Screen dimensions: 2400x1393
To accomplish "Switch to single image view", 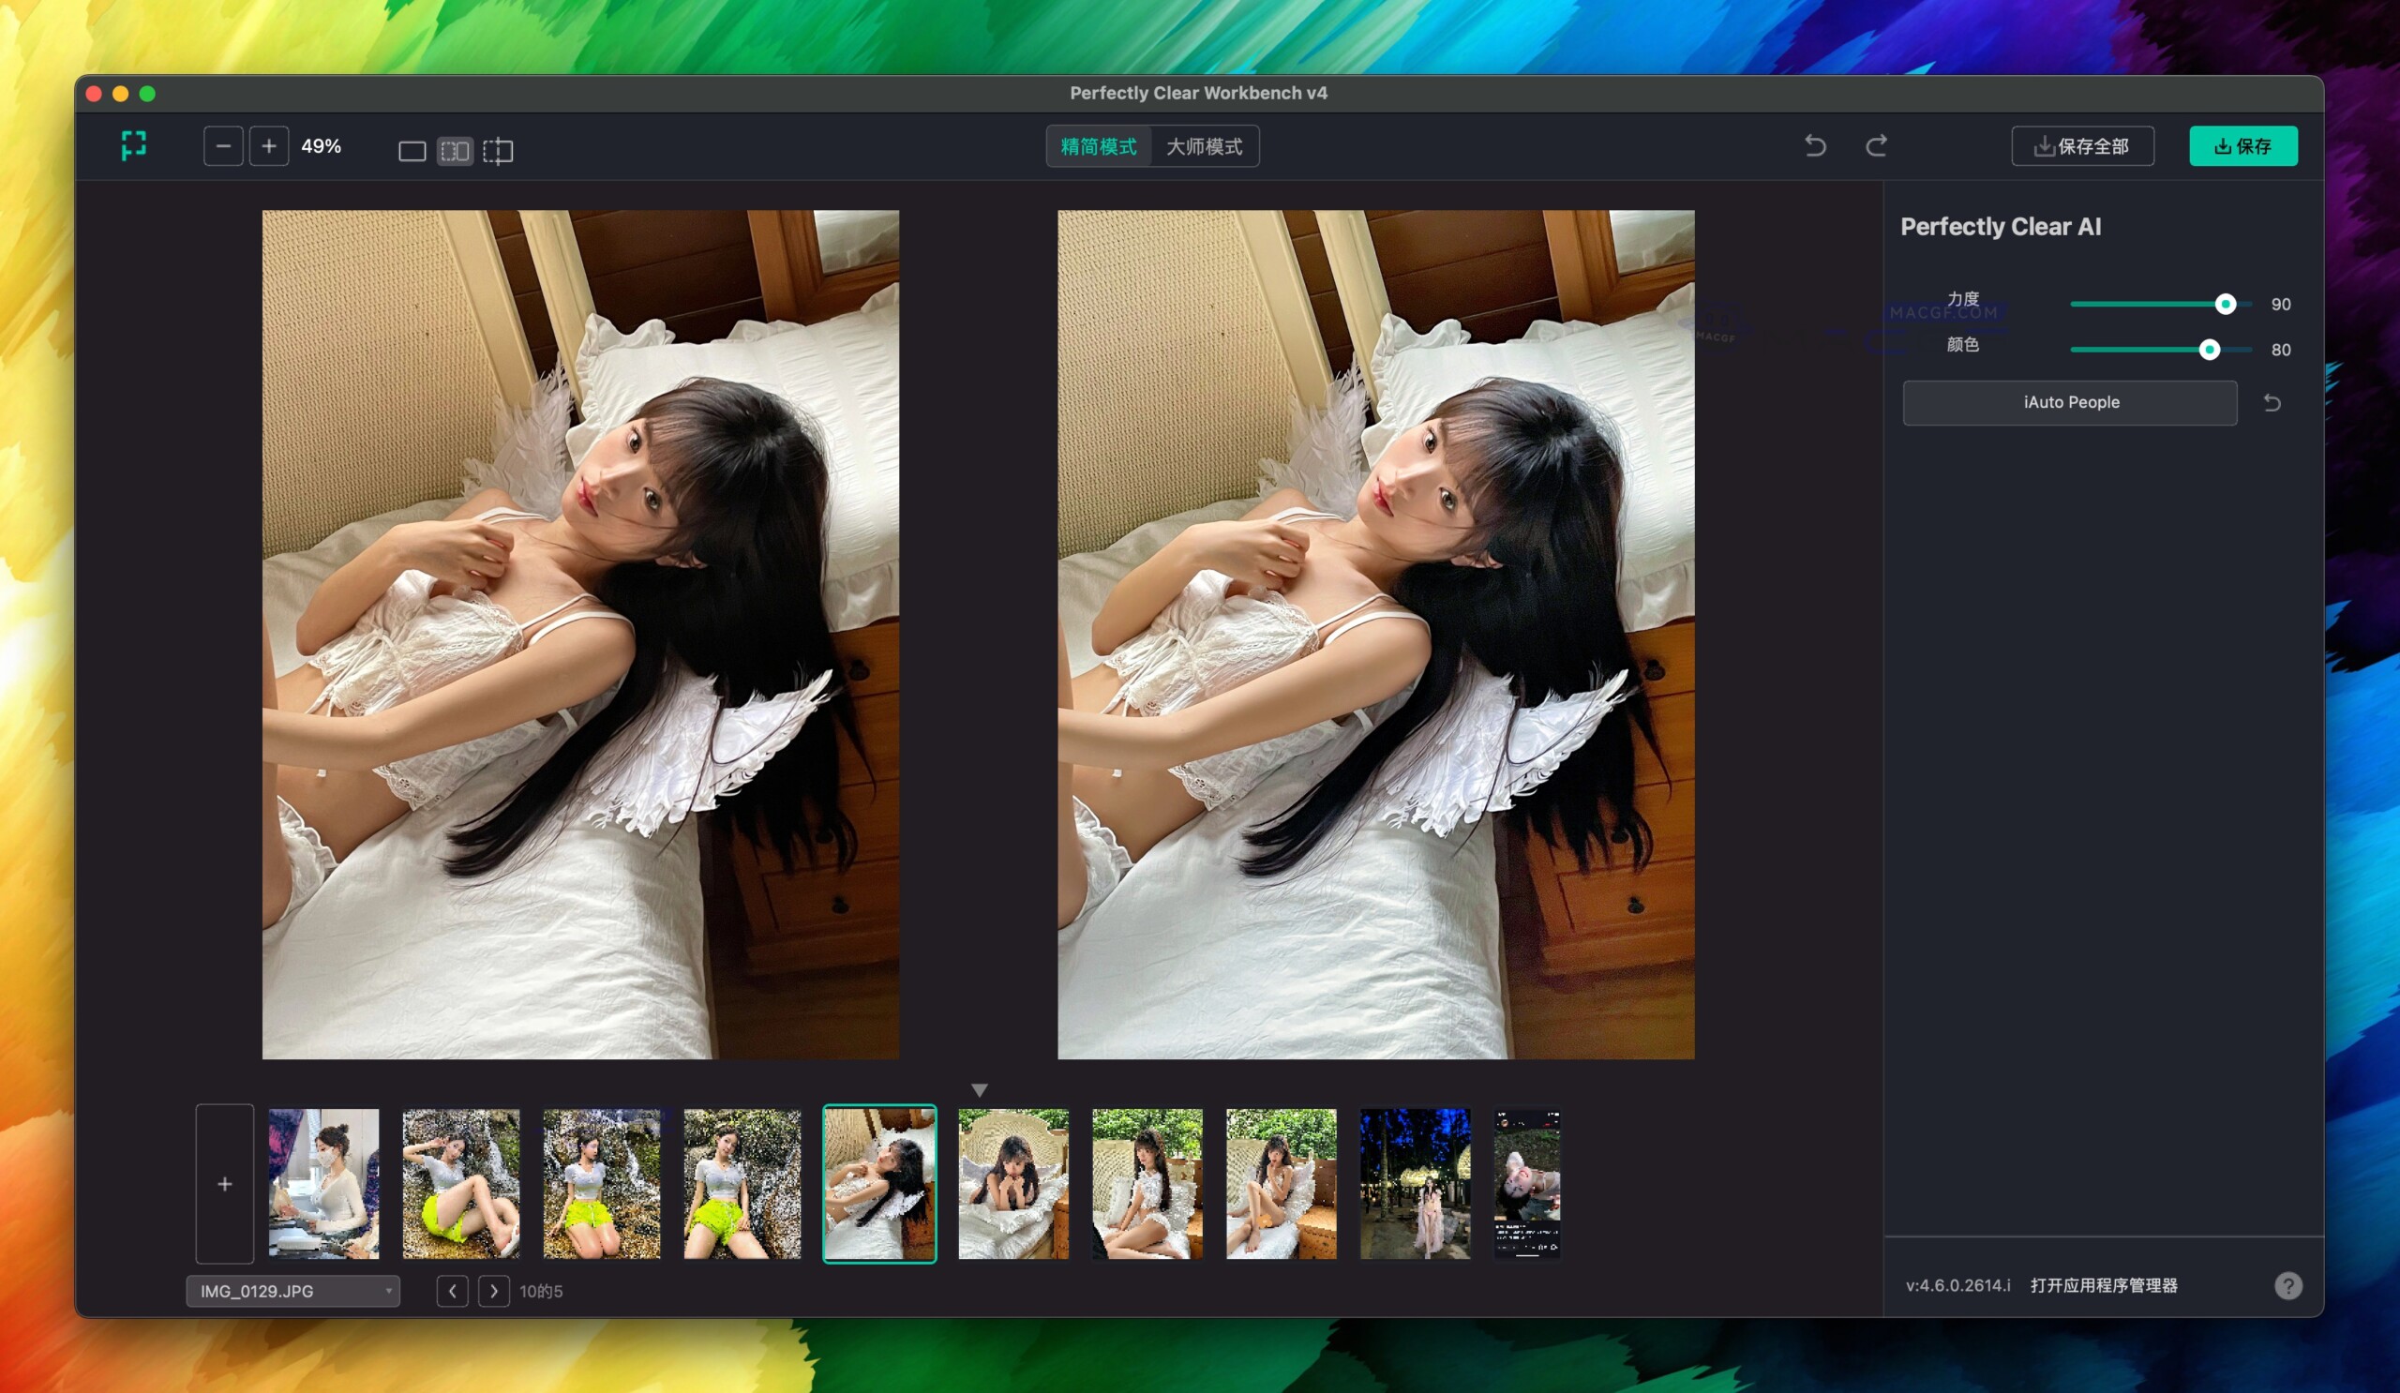I will 412,150.
